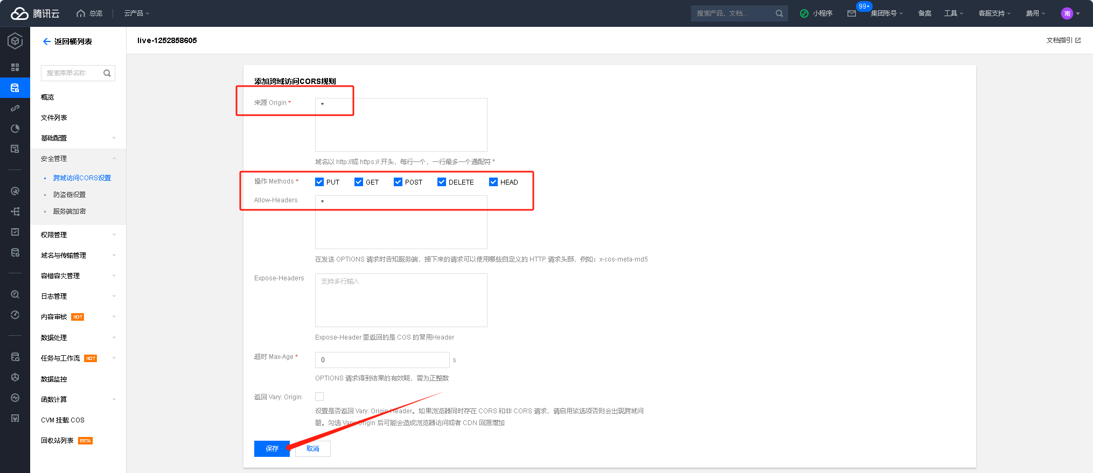1093x473 pixels.
Task: Click the 来源 Origin text area
Action: (401, 125)
